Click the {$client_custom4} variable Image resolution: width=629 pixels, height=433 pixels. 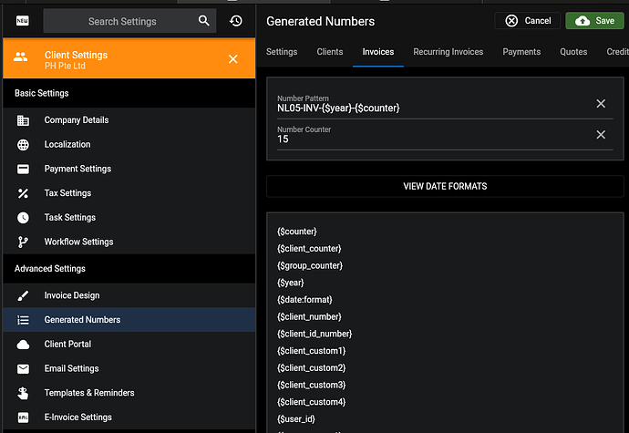[311, 402]
